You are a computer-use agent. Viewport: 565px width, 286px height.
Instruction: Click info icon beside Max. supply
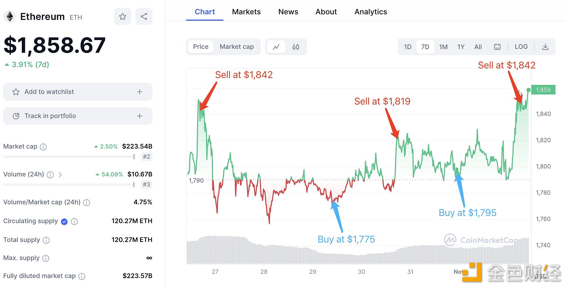click(x=46, y=258)
